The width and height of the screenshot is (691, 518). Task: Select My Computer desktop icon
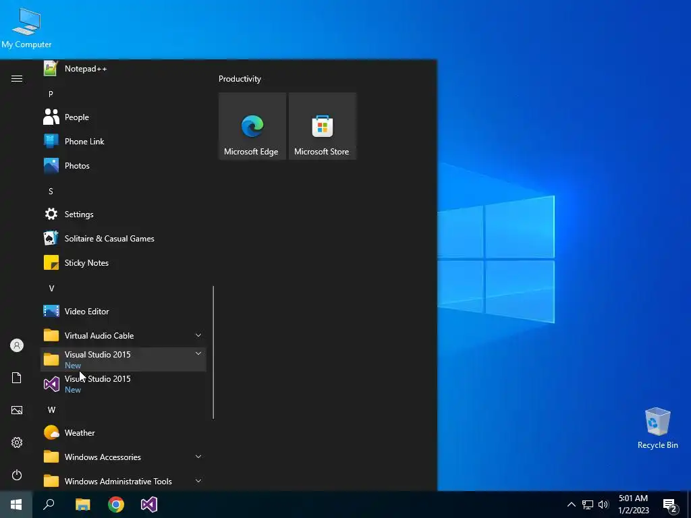tap(26, 28)
